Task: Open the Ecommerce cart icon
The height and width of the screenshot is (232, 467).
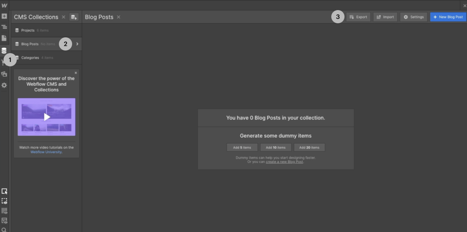Action: (x=3, y=62)
